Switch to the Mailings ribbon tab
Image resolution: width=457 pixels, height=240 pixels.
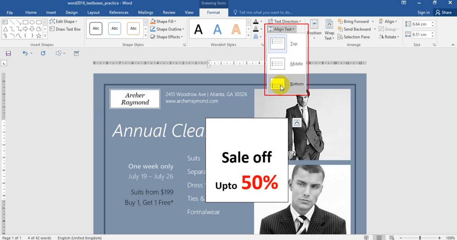coord(145,12)
